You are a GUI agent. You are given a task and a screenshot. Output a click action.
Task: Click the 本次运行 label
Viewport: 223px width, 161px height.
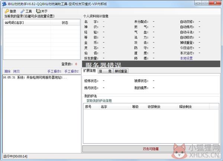click(187, 53)
